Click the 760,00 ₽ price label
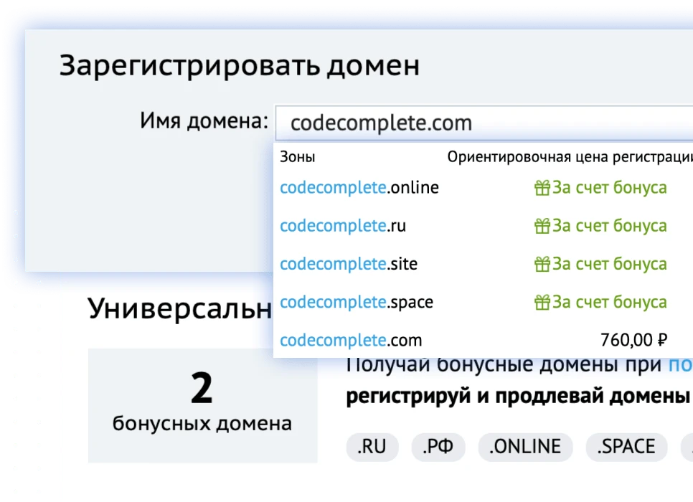 [x=635, y=340]
